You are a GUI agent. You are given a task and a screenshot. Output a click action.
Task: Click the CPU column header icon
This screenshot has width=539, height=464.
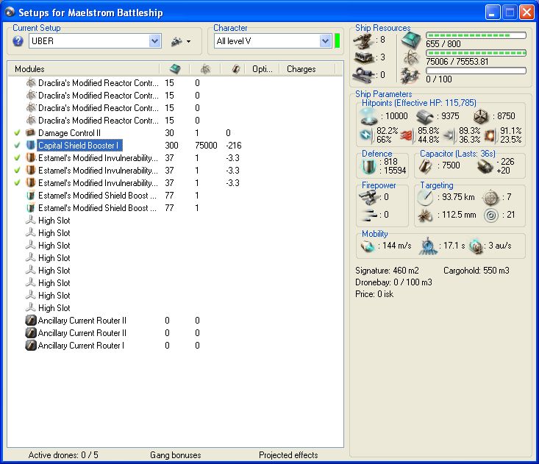click(174, 69)
